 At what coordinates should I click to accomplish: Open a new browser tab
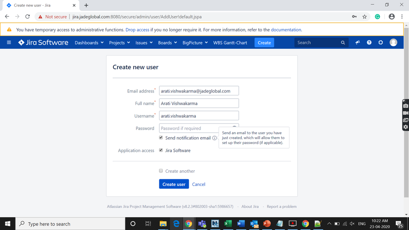coord(86,5)
